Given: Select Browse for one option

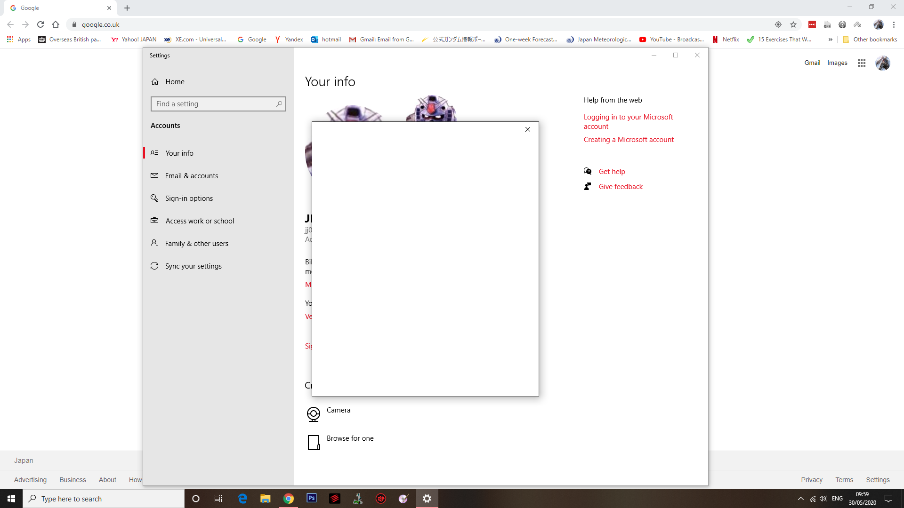Looking at the screenshot, I should (350, 438).
